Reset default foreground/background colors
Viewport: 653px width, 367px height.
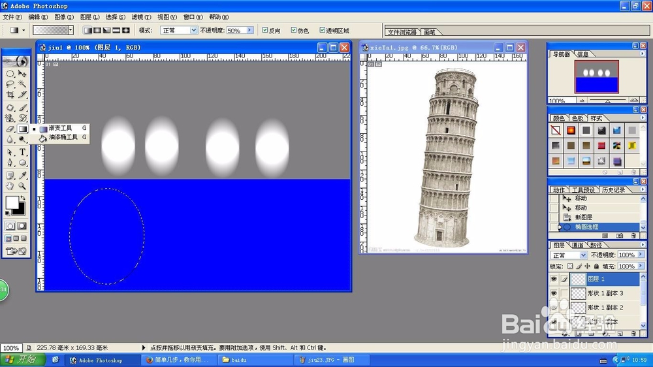[7, 214]
